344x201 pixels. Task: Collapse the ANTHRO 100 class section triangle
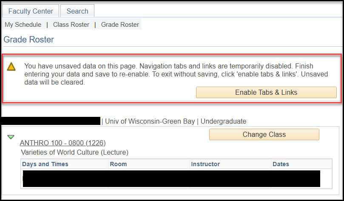coord(11,137)
